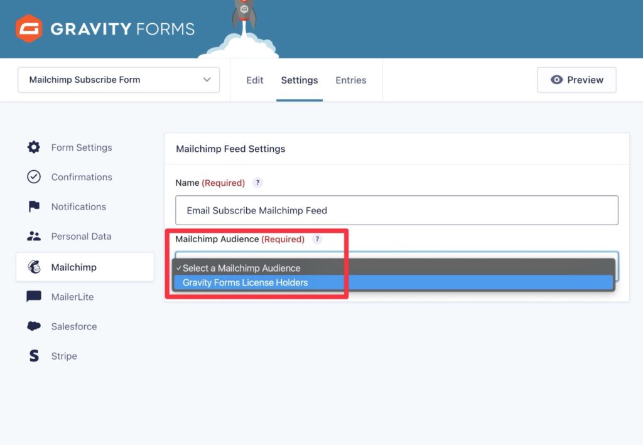Click the MailerLite speech bubble icon
The width and height of the screenshot is (643, 445).
tap(33, 296)
